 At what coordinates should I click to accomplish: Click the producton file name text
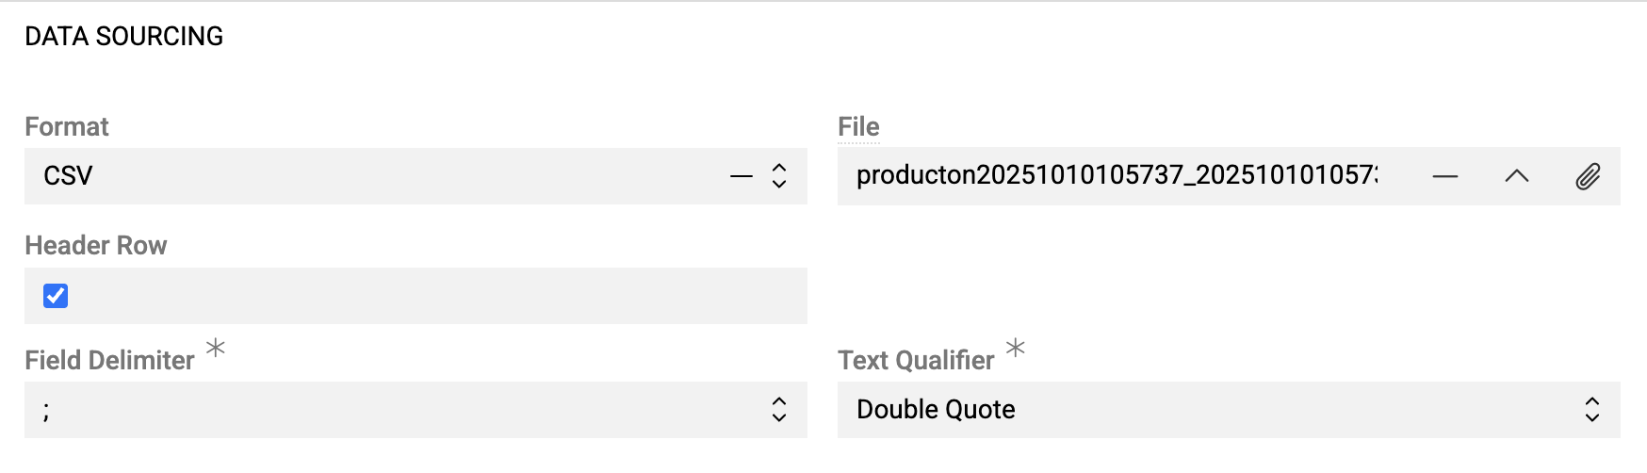[x=1116, y=175]
